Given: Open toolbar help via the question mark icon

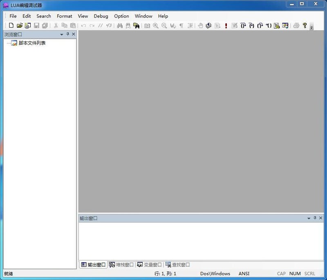Looking at the screenshot, I should (x=304, y=25).
